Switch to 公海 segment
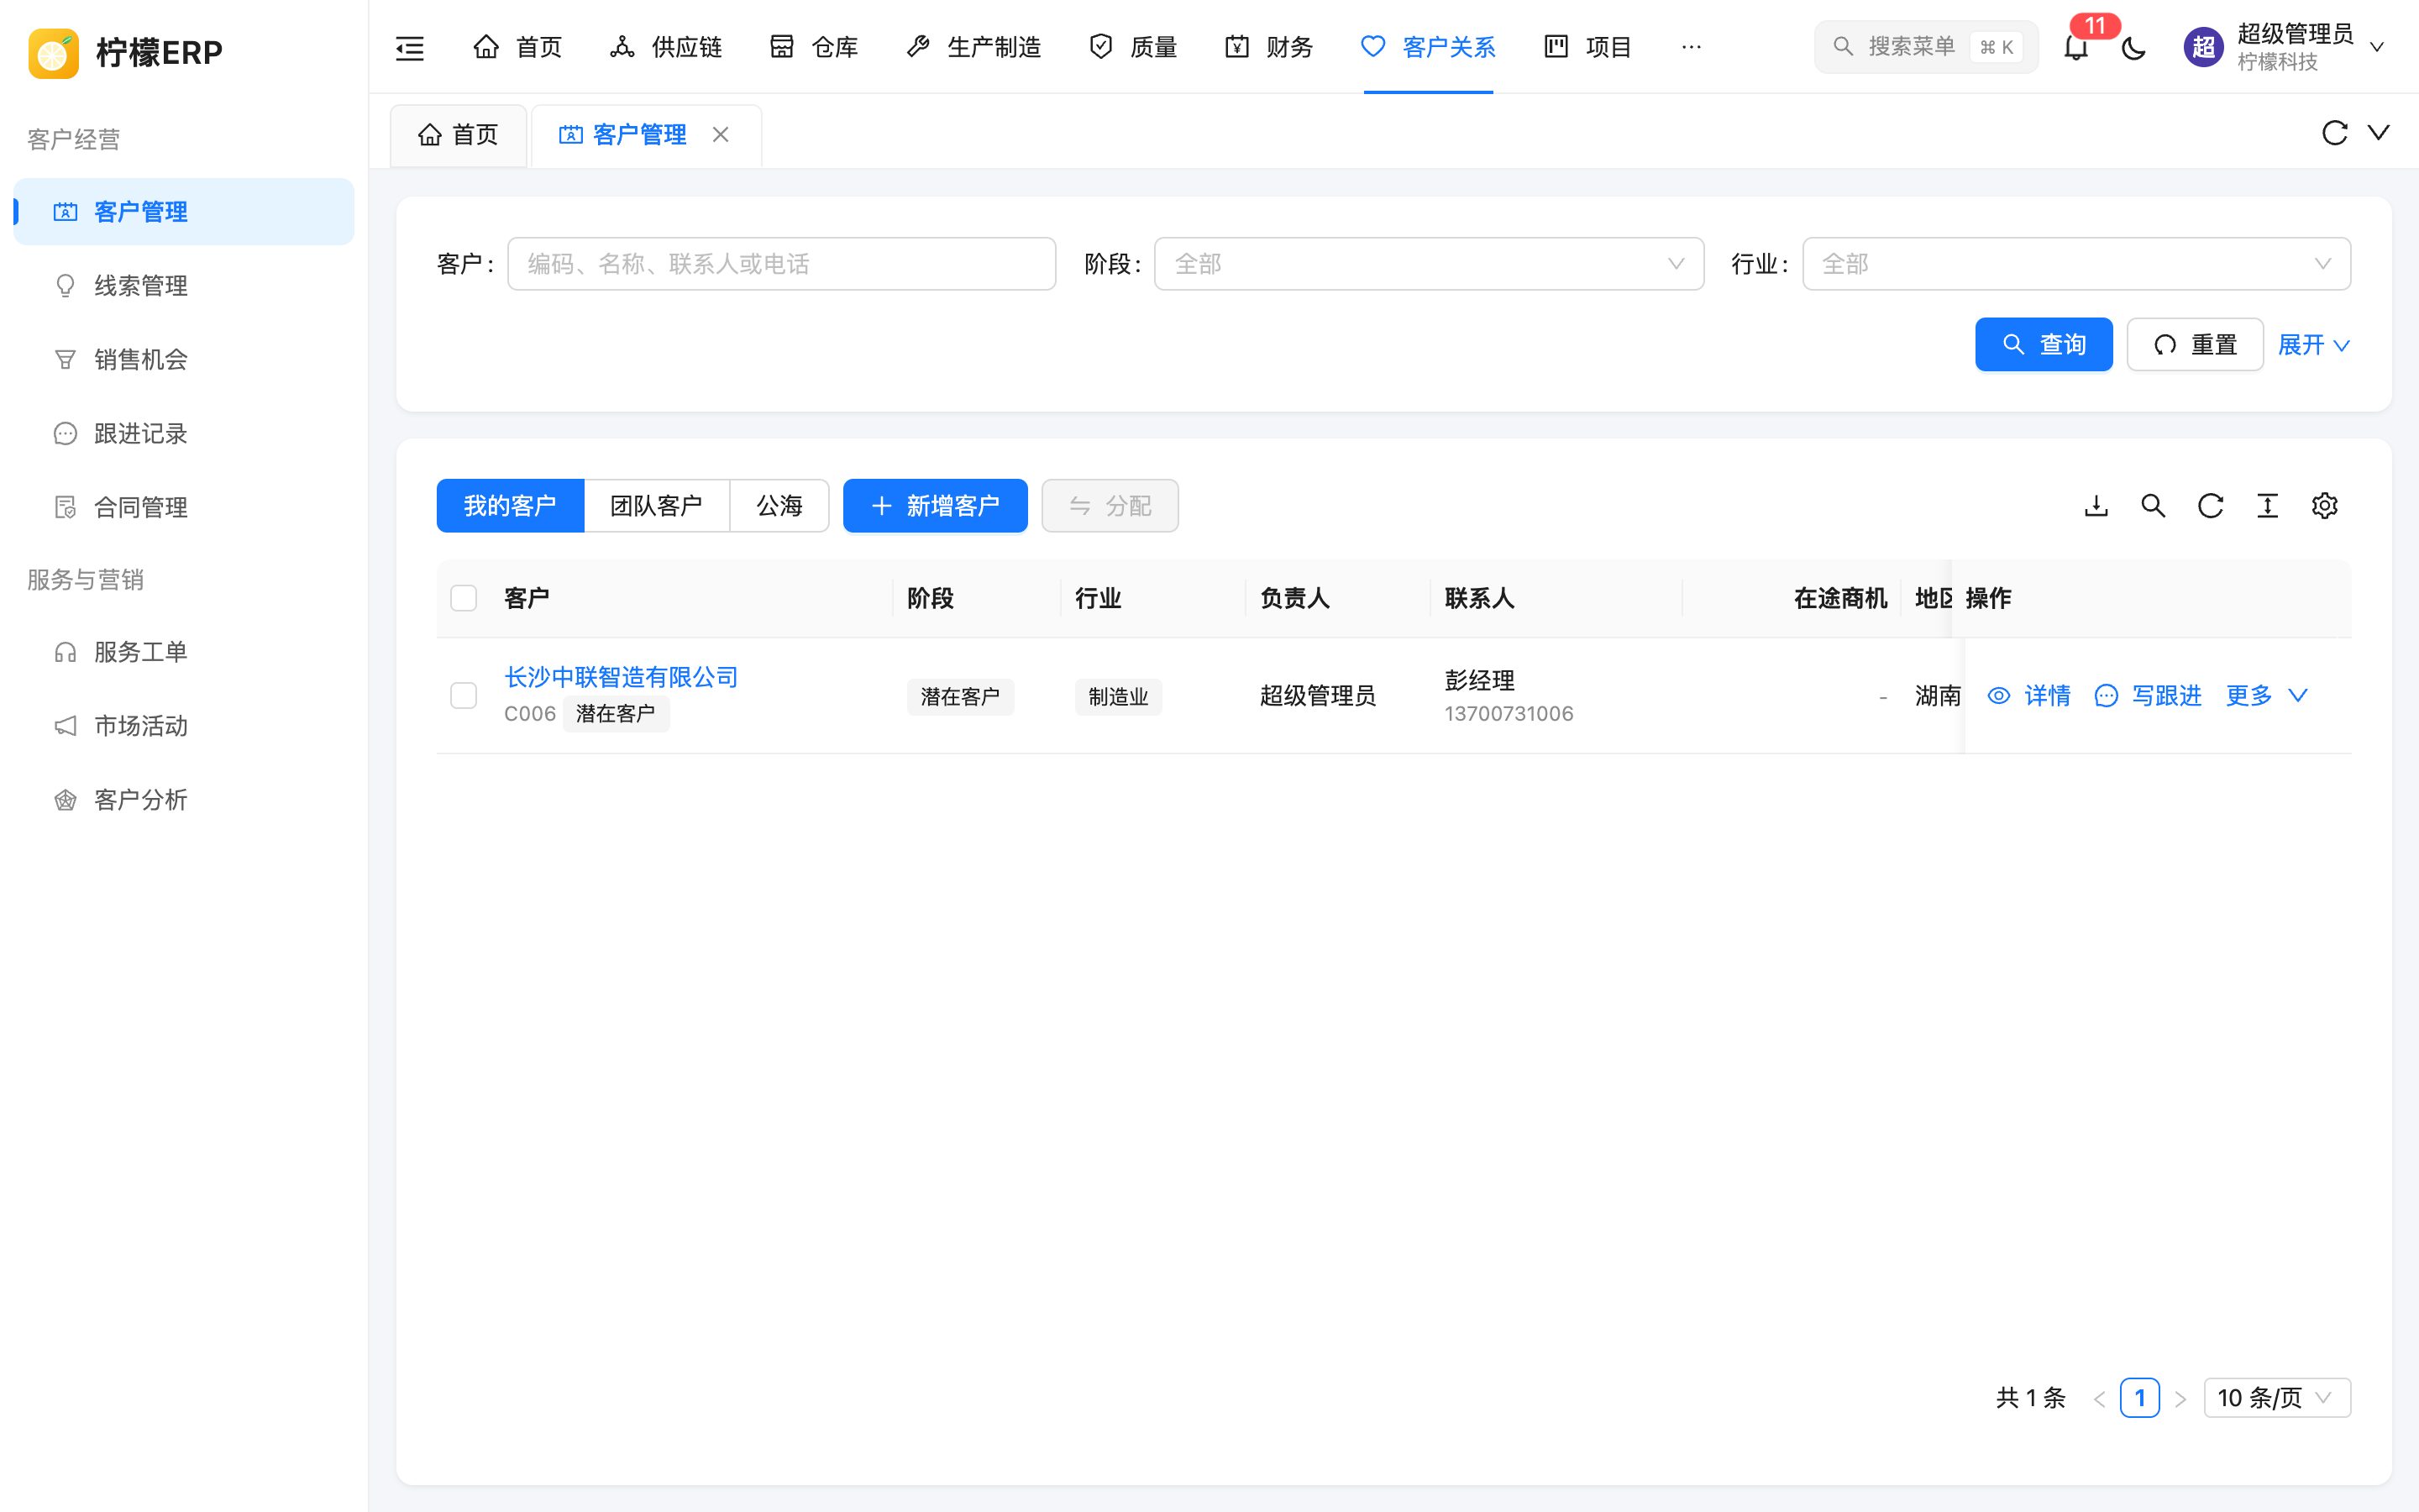The height and width of the screenshot is (1512, 2419). coord(779,506)
